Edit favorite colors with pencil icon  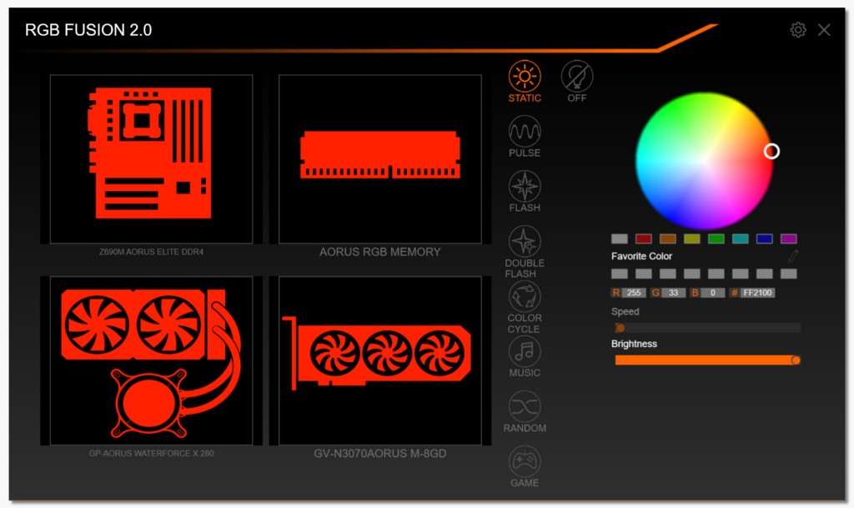click(x=792, y=256)
